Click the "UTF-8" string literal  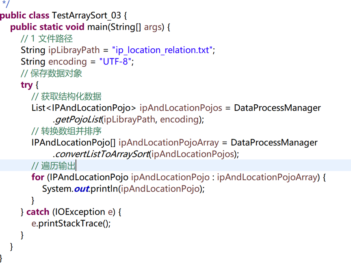[115, 62]
